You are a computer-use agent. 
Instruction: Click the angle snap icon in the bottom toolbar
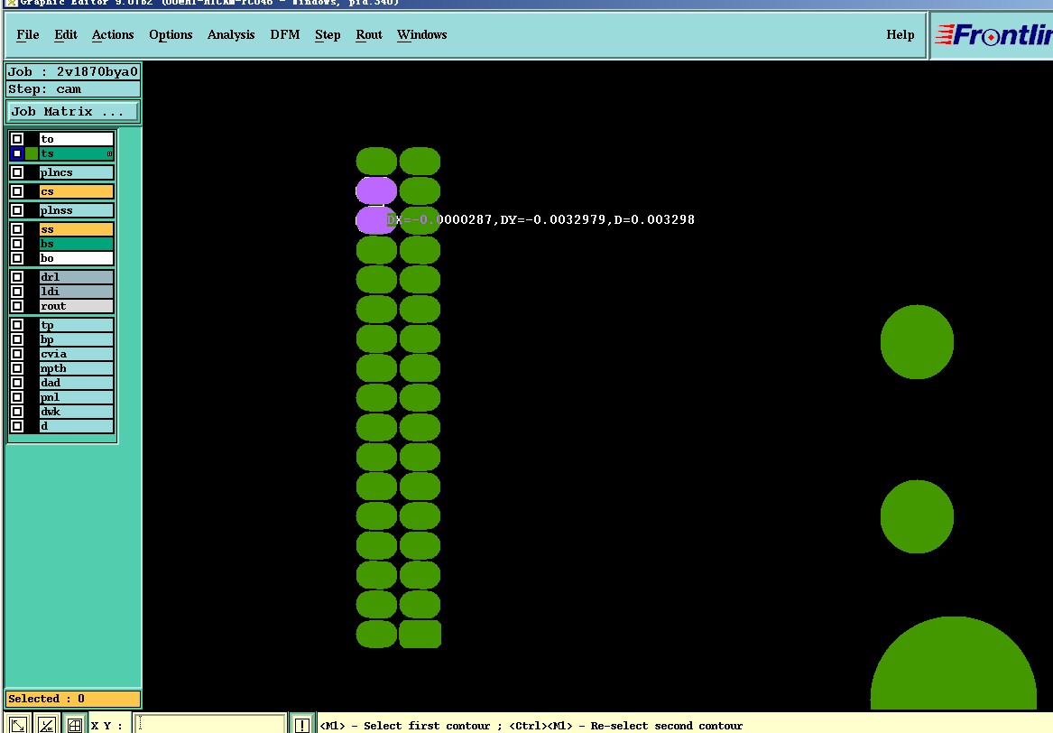coord(46,725)
